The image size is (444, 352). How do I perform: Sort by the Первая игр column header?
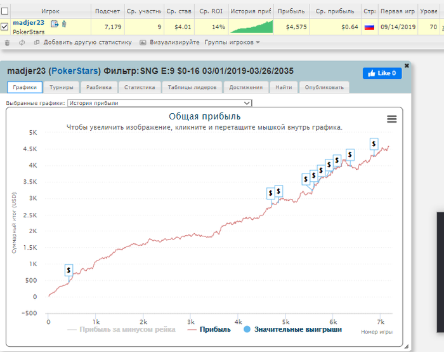[x=398, y=11]
